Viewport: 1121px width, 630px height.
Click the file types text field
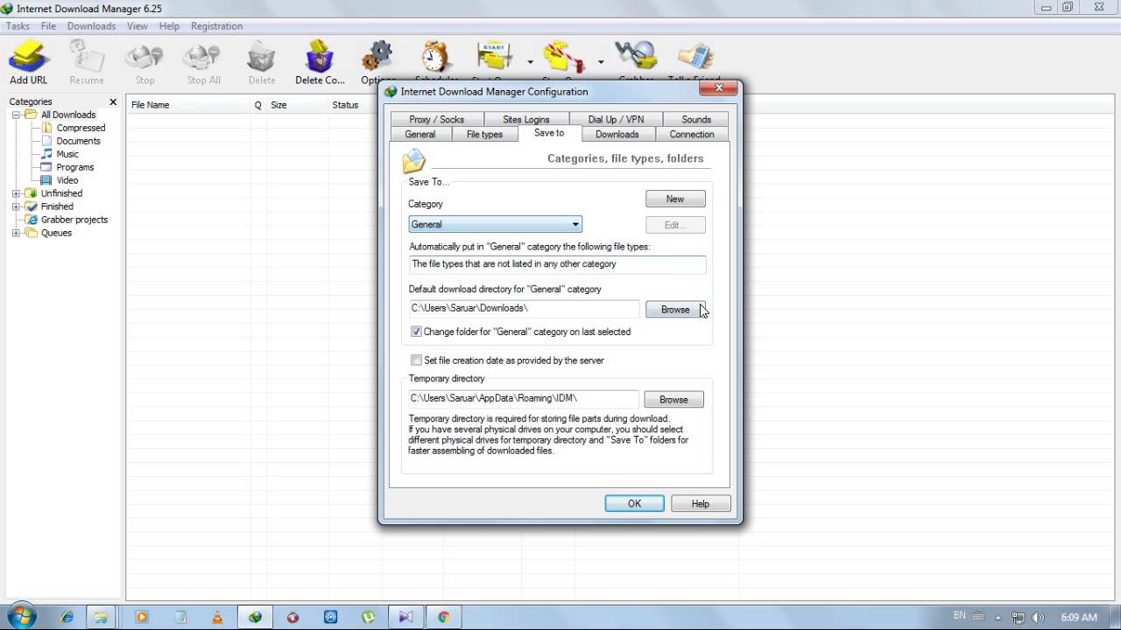(557, 264)
